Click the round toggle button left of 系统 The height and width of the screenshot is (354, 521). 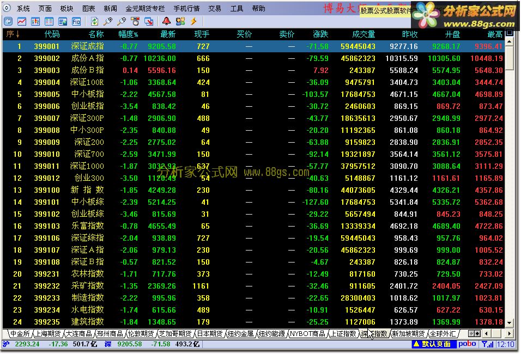(x=7, y=8)
